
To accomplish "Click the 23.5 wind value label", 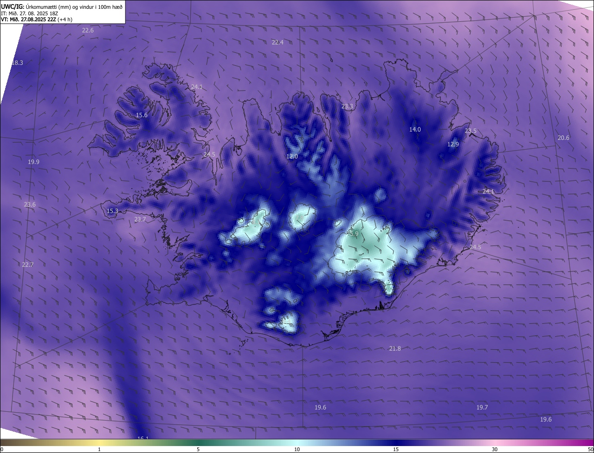I will click(471, 131).
